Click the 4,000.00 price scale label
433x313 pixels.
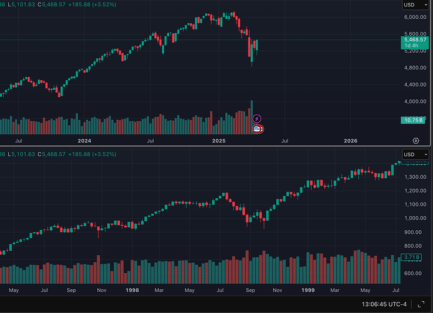(414, 101)
